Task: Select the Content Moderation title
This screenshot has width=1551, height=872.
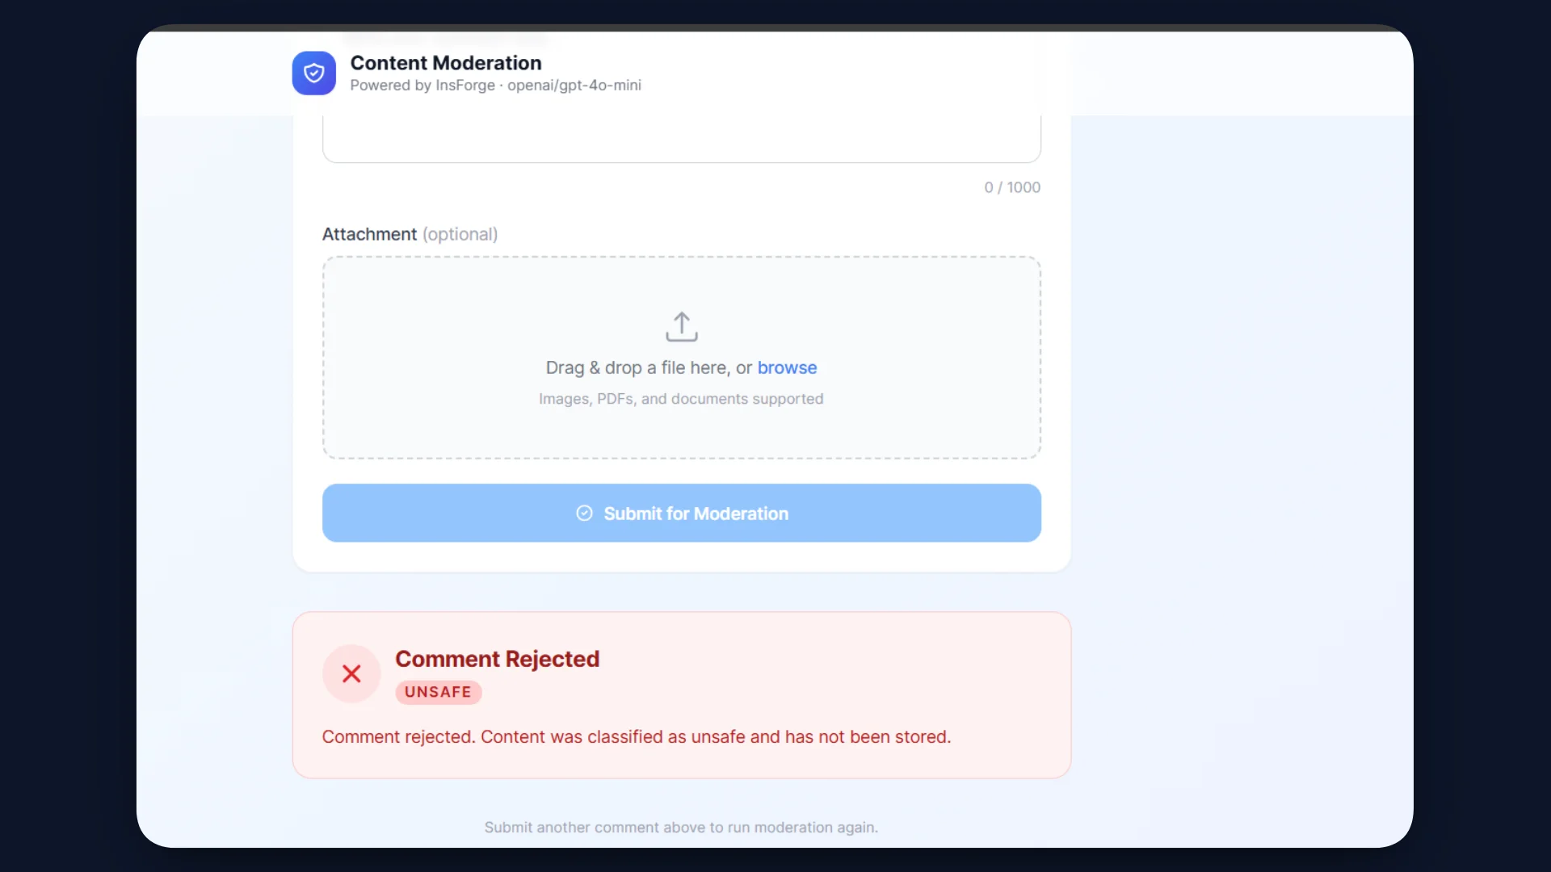Action: click(446, 62)
